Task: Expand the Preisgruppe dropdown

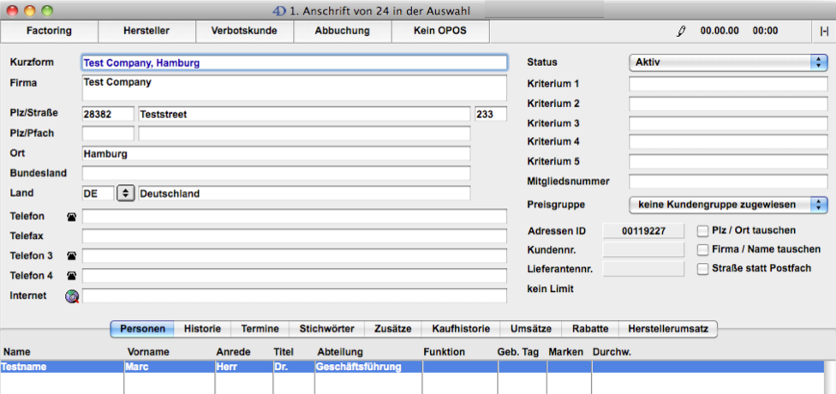Action: click(x=728, y=204)
